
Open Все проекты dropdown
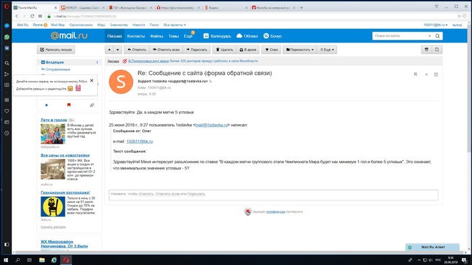point(175,25)
